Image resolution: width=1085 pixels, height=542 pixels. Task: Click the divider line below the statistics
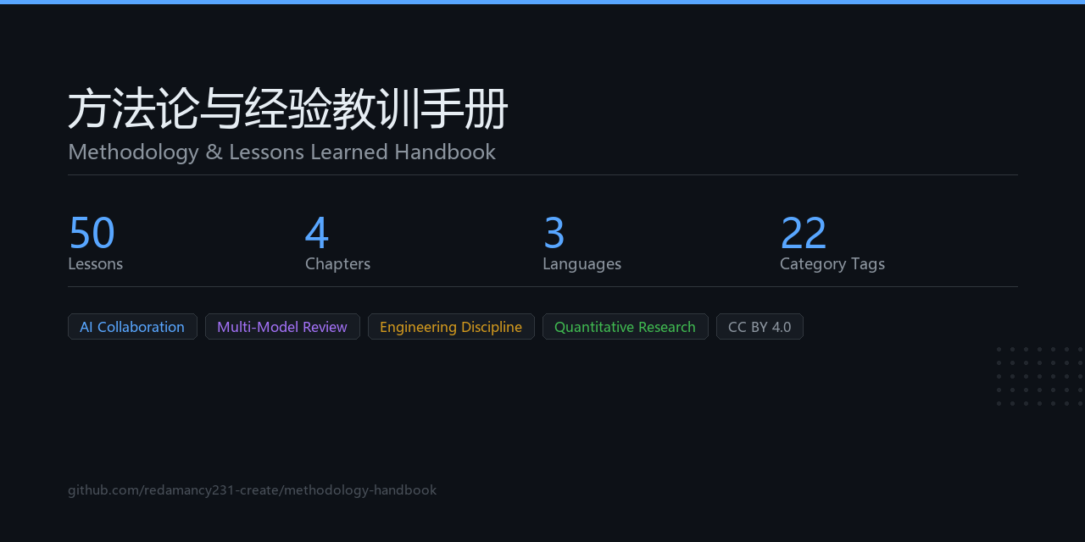click(x=542, y=286)
